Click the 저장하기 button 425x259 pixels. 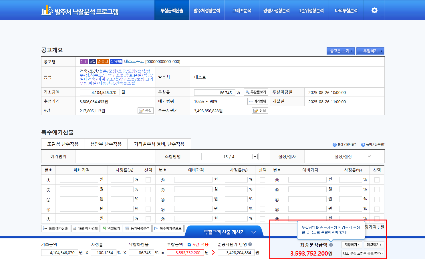352,245
